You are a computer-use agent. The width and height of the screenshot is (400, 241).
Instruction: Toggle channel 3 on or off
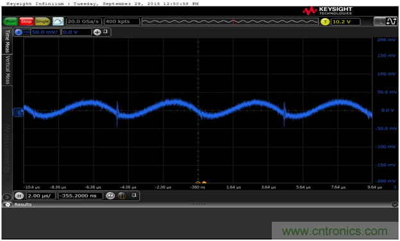point(19,32)
